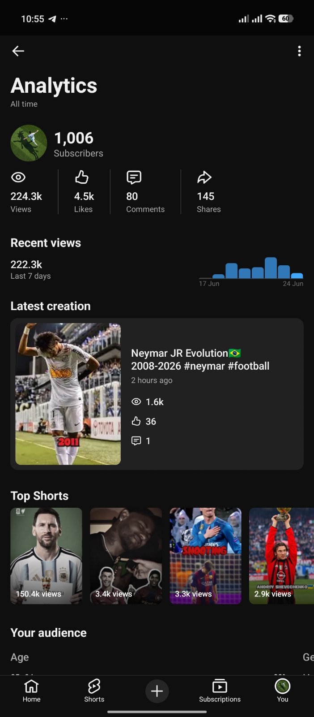Tap the Top Shorts heading
This screenshot has width=314, height=717.
(x=39, y=496)
